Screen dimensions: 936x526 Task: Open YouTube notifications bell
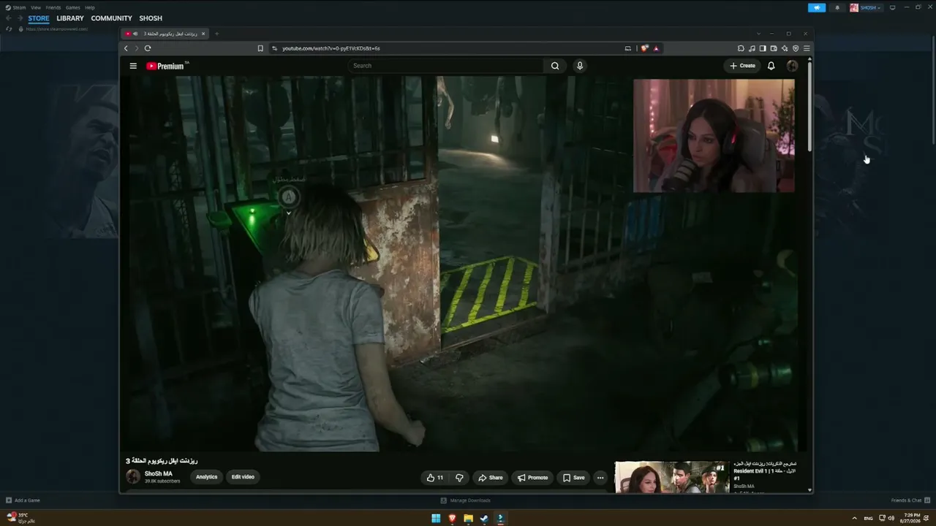(771, 66)
